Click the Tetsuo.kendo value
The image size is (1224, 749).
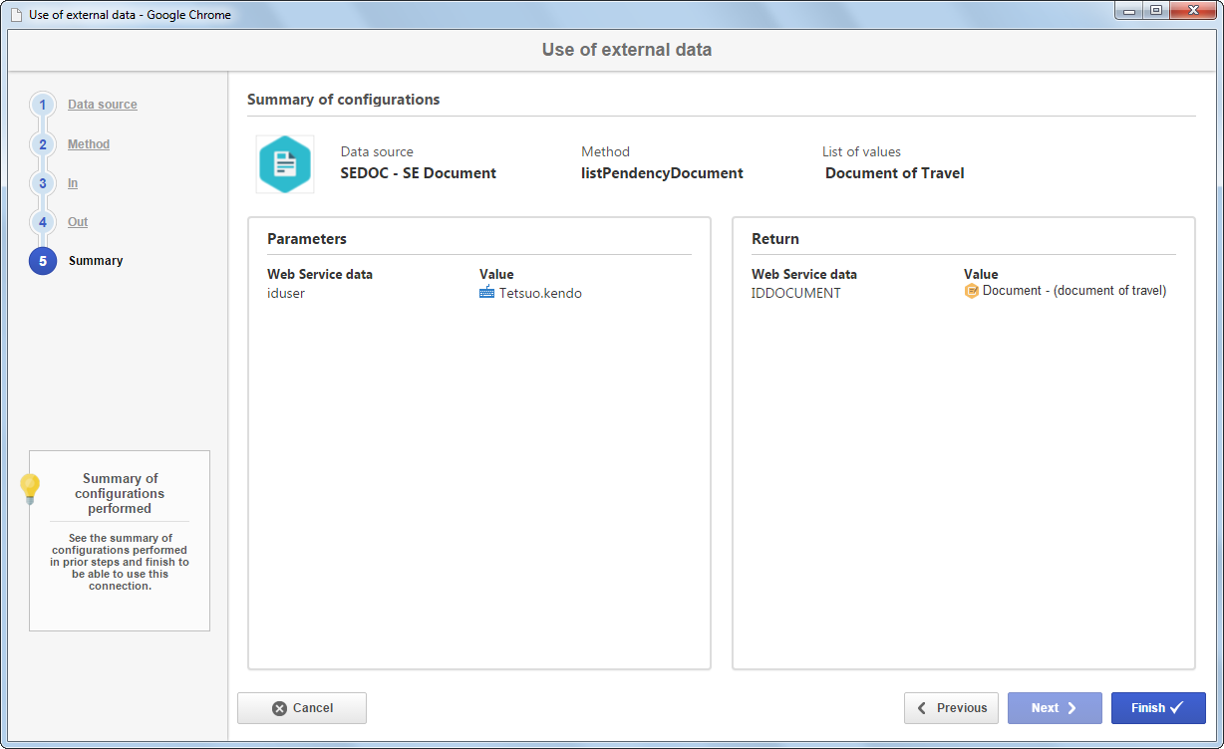[540, 294]
